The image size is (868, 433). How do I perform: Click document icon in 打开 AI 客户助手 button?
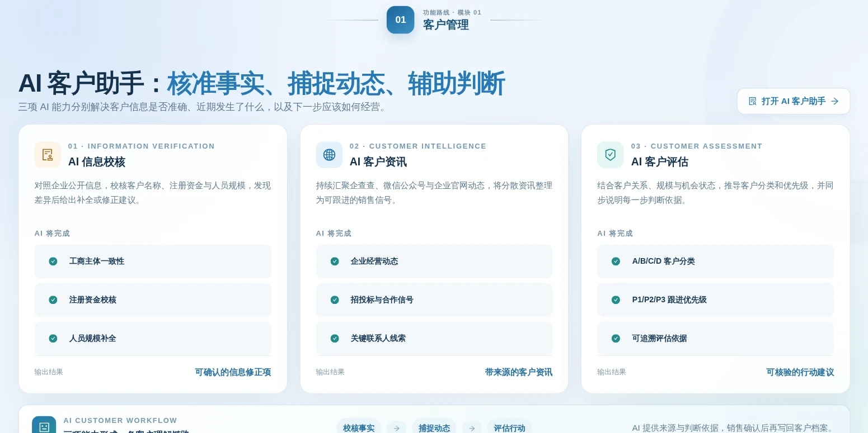pyautogui.click(x=753, y=101)
